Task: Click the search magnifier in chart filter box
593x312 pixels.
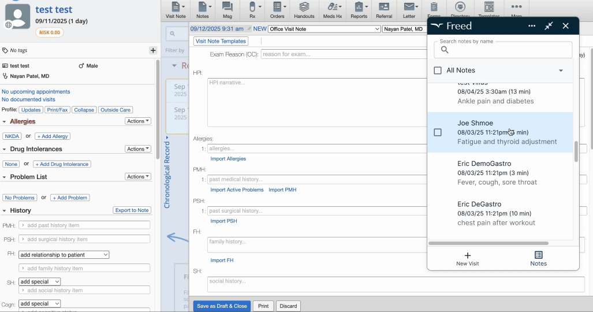Action: tap(173, 34)
